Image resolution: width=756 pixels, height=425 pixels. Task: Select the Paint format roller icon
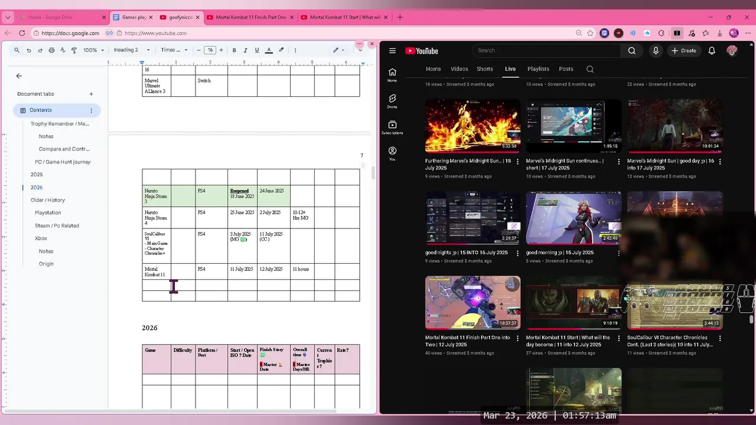(x=74, y=50)
